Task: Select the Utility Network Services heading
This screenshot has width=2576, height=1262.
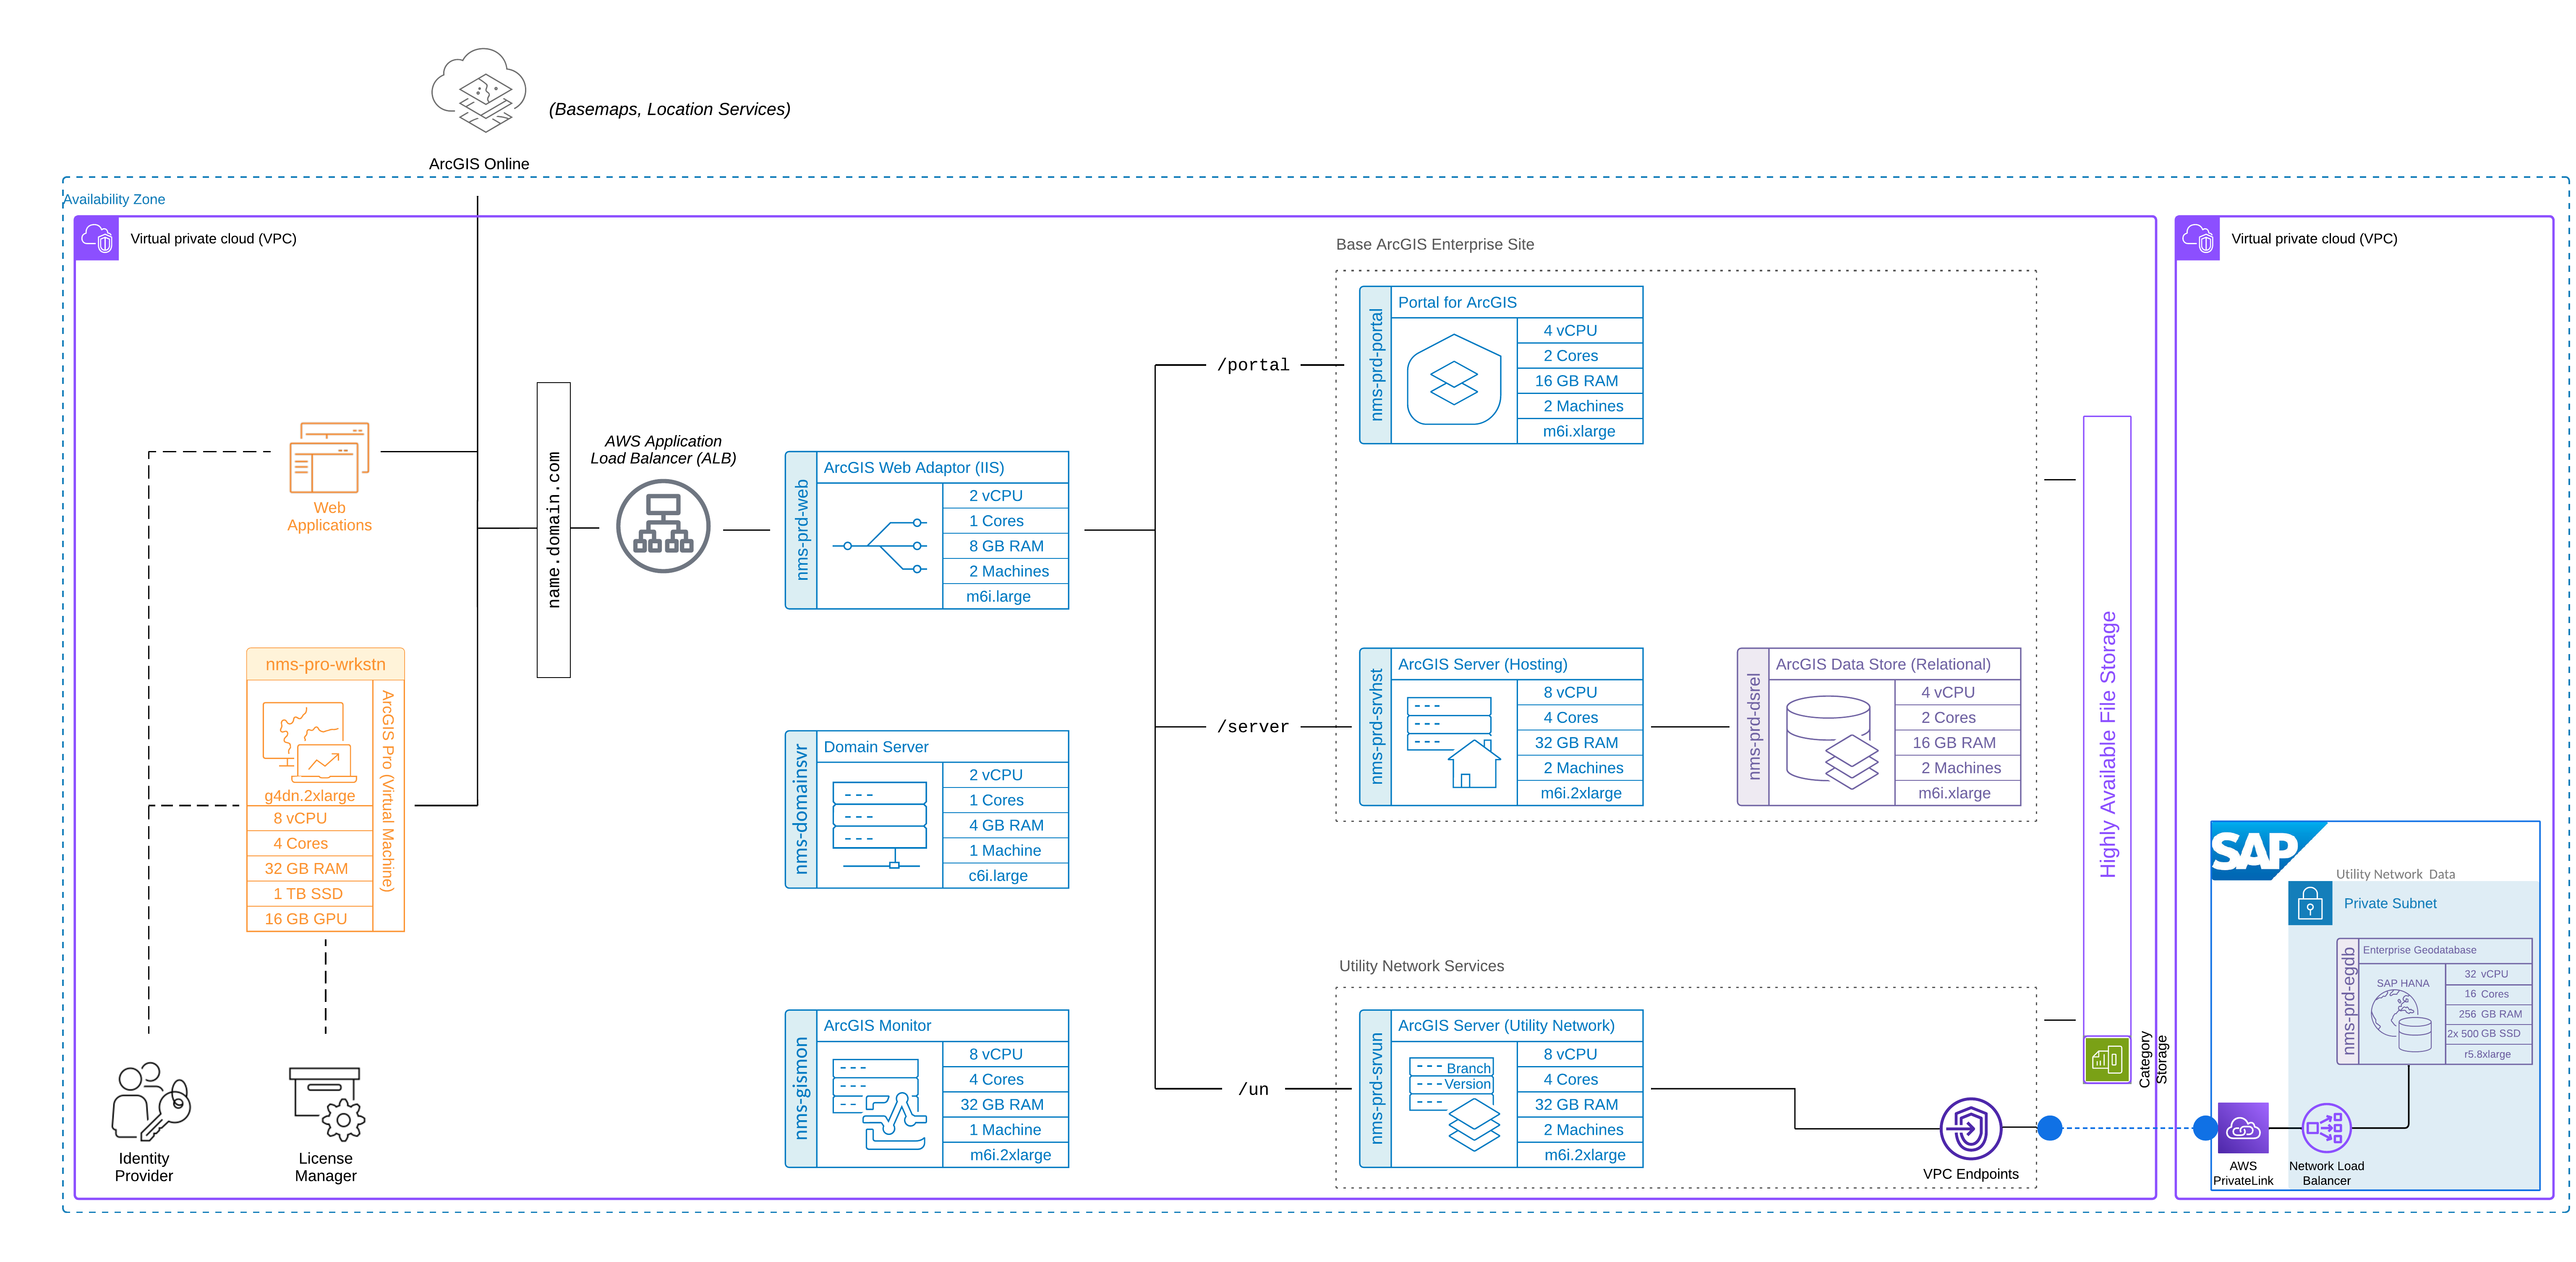Action: (x=1421, y=966)
